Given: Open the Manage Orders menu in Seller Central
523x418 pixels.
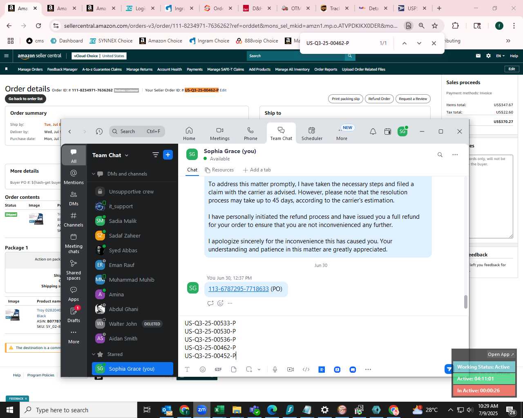Looking at the screenshot, I should click(30, 69).
